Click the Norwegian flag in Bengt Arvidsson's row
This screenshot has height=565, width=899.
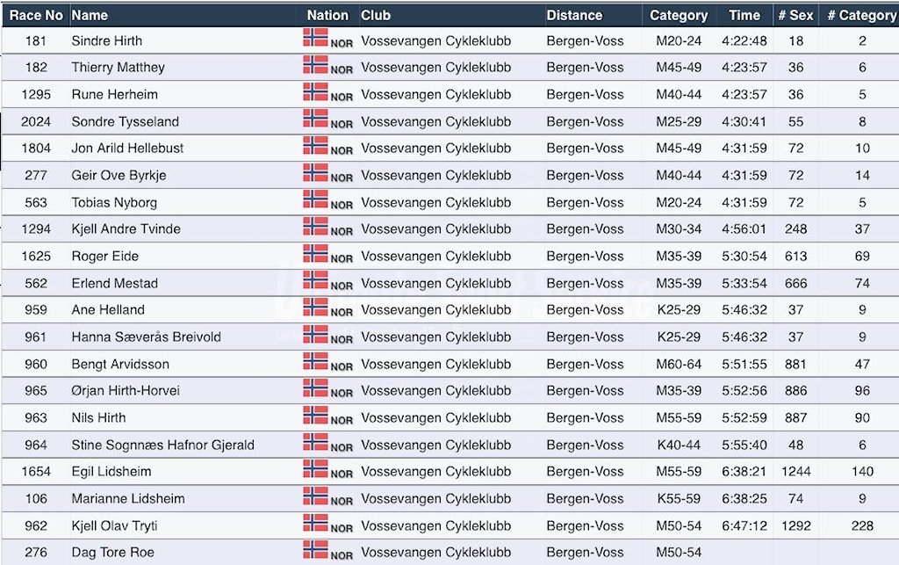click(315, 361)
